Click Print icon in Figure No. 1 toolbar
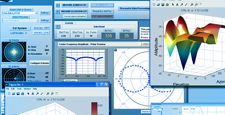Viewport: 225px width, 115px height. pos(22,94)
